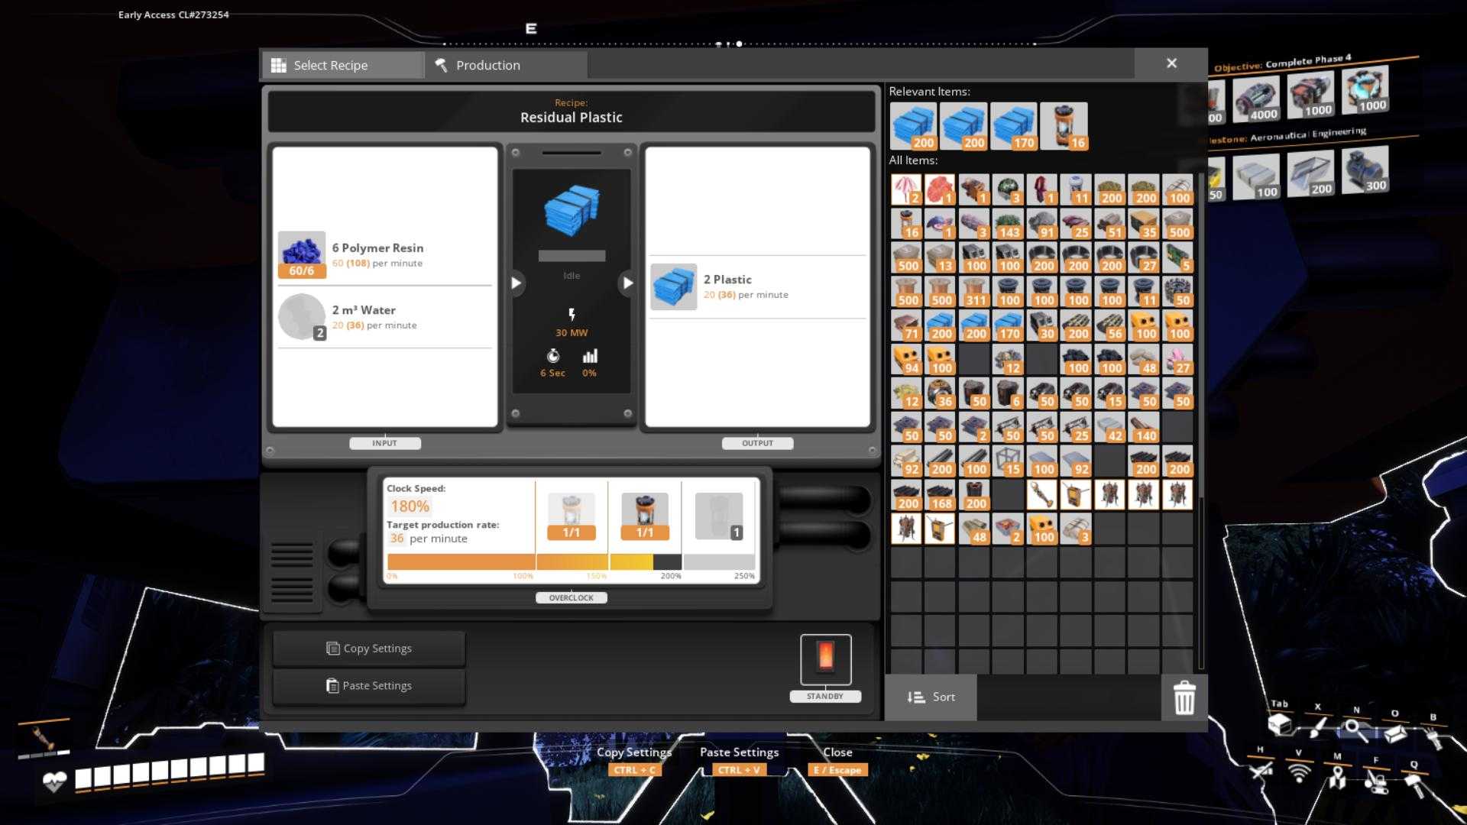Click the Copy Settings button
Viewport: 1467px width, 825px height.
point(369,648)
